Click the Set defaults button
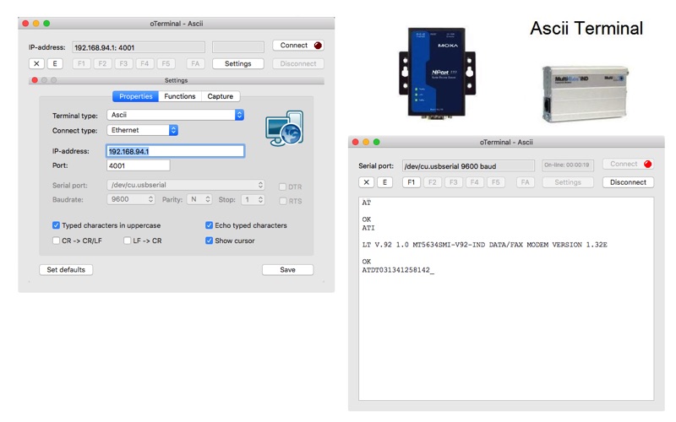 [66, 269]
